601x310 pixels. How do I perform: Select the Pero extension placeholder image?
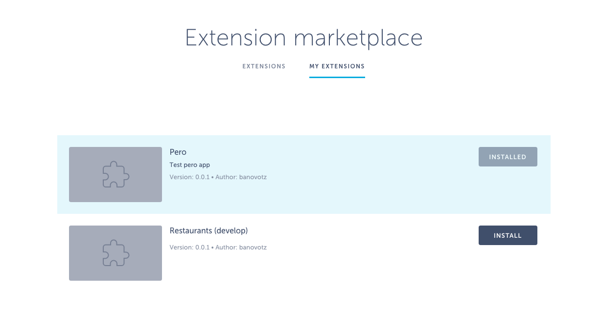tap(115, 174)
